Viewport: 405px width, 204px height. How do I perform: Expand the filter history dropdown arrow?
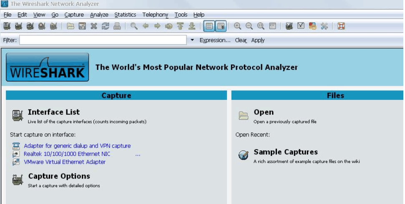pyautogui.click(x=192, y=40)
